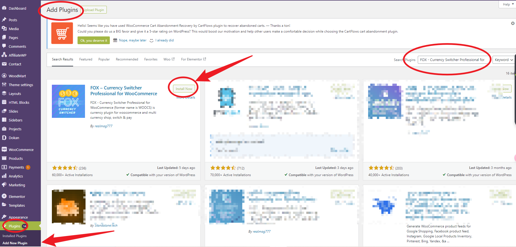Click Ok, you deserve it button
Viewport: 516px width, 247px height.
[94, 40]
